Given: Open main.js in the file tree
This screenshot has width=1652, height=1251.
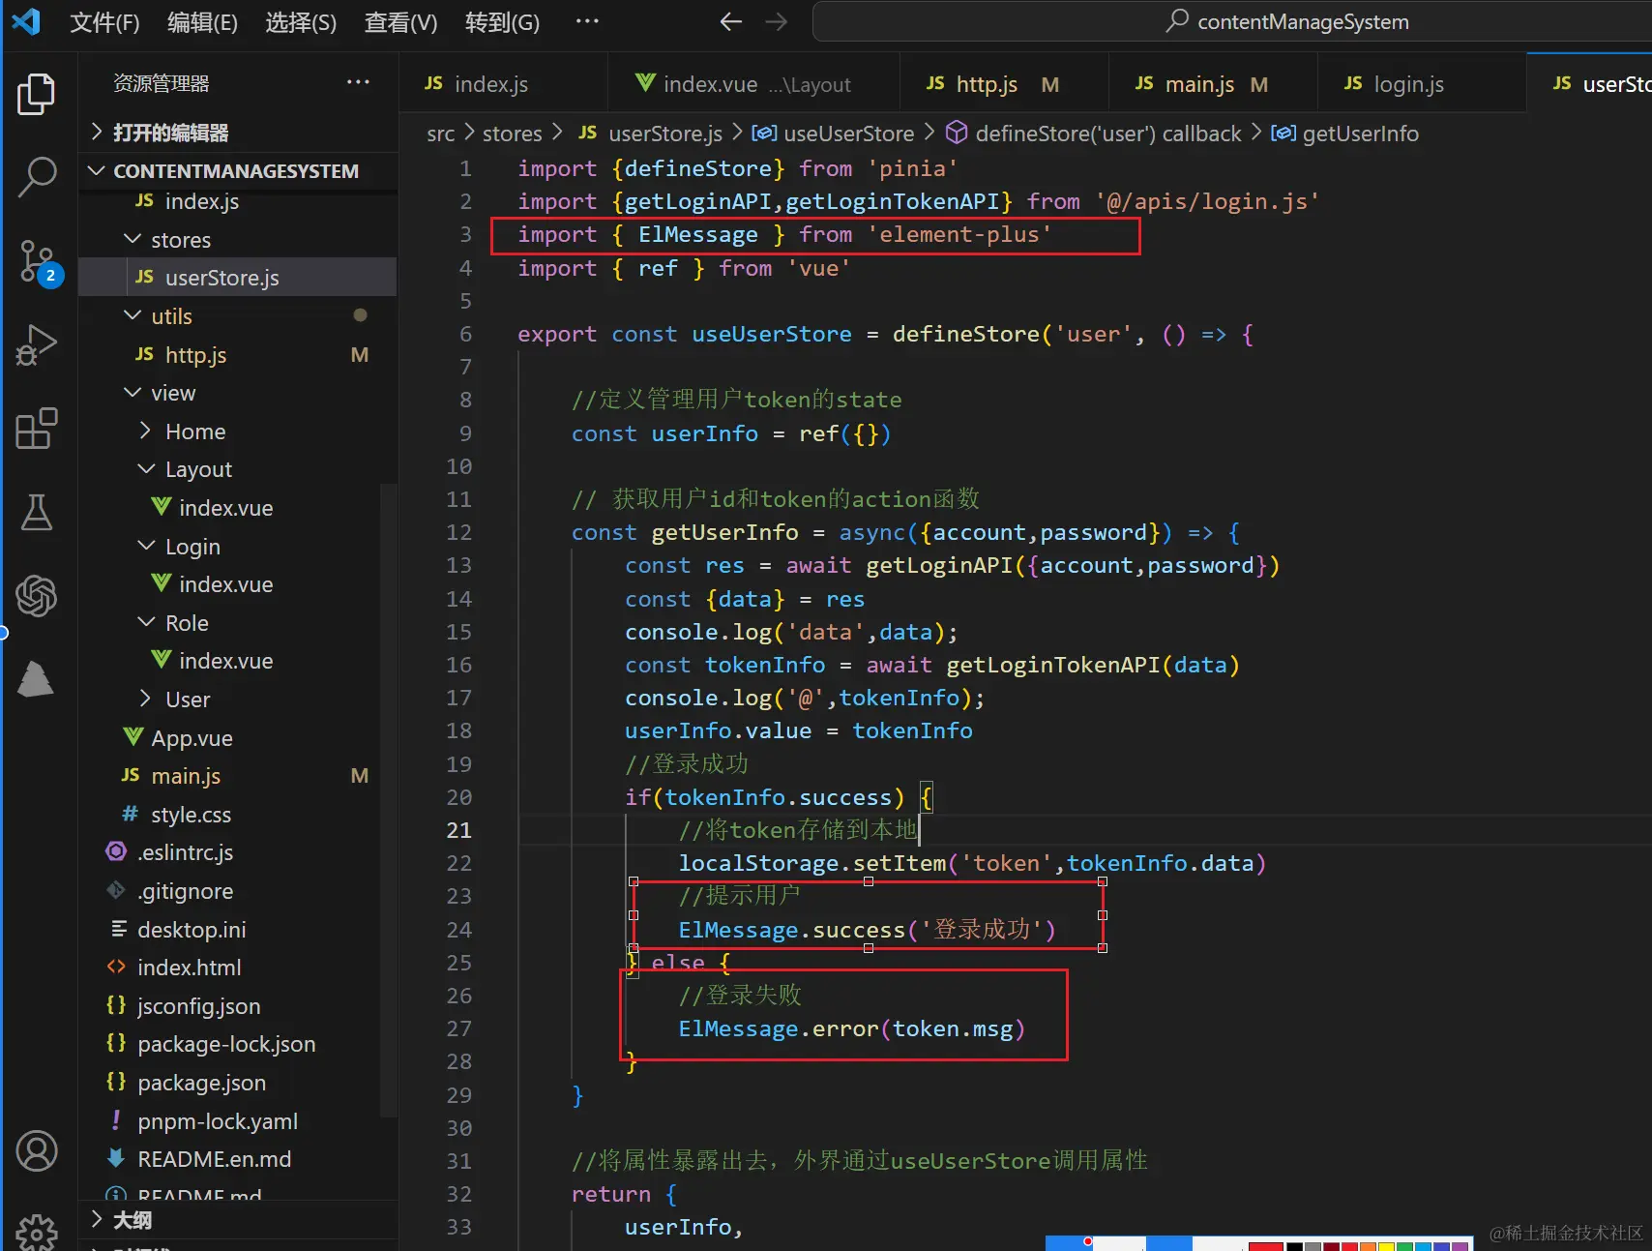Looking at the screenshot, I should click(x=238, y=776).
